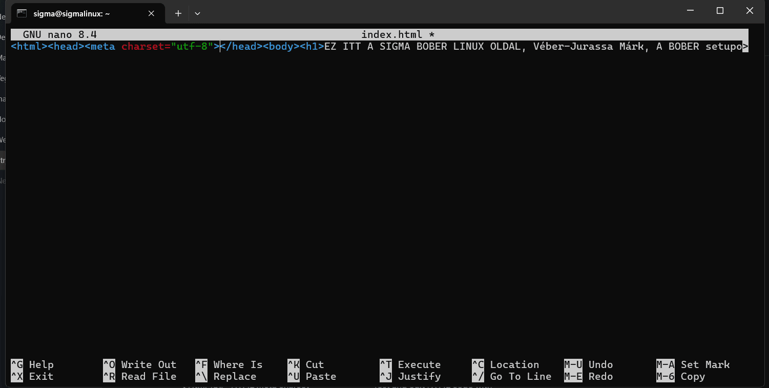Click the ^\ Replace shortcut
Screen dimensions: 769x388
tap(226, 376)
